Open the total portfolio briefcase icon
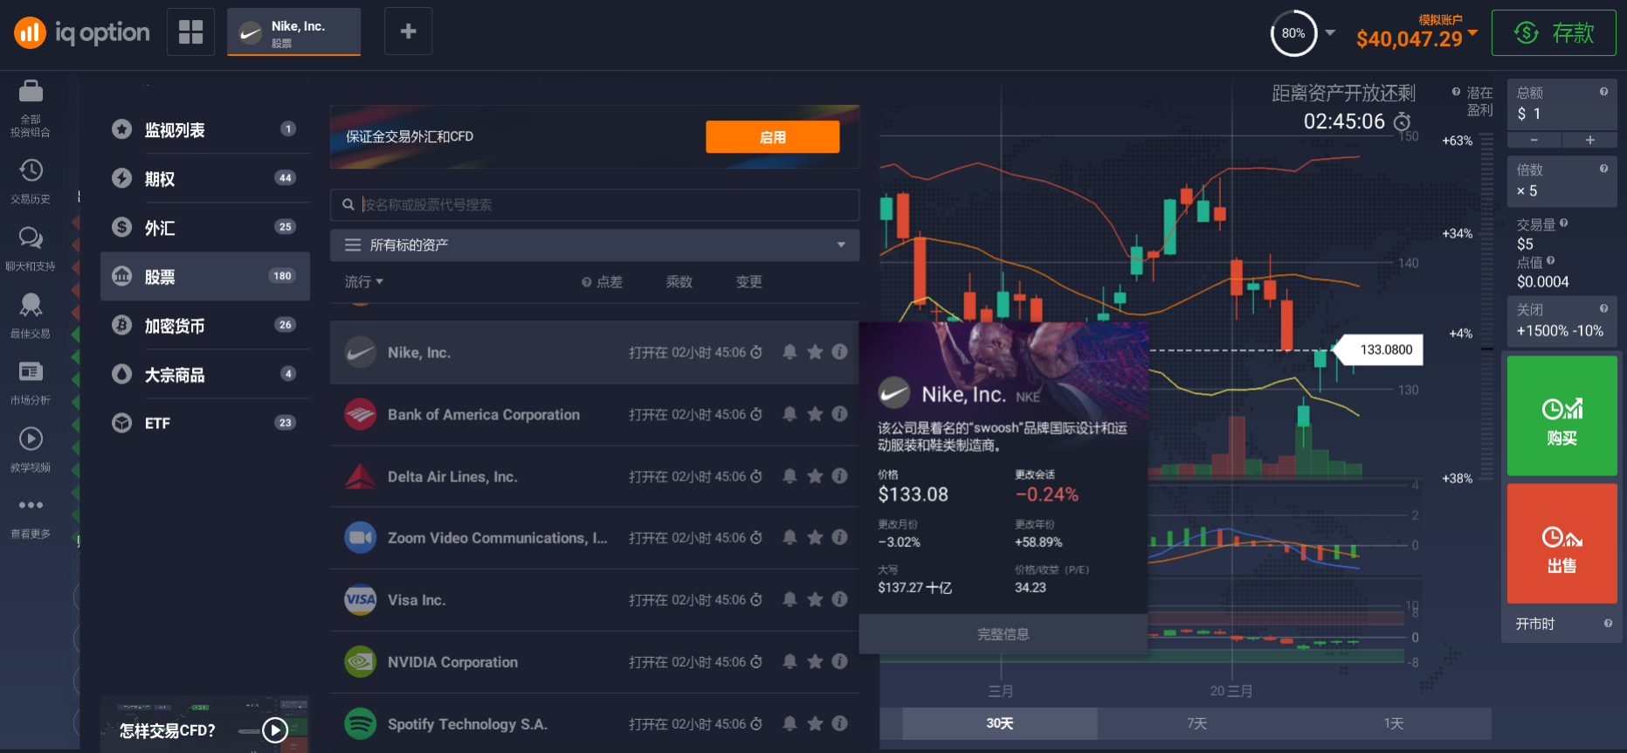Image resolution: width=1627 pixels, height=753 pixels. (31, 91)
